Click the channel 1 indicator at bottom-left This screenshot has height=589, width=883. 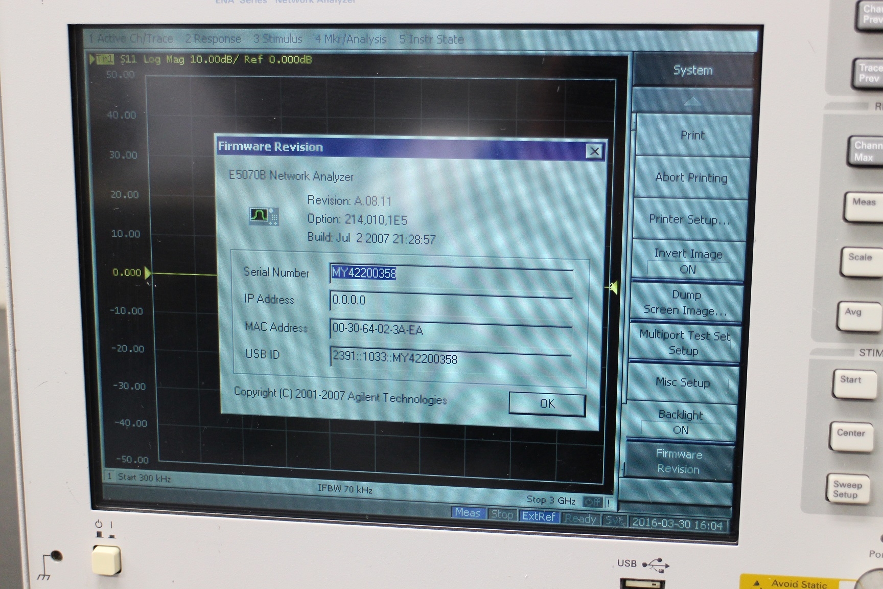tap(109, 477)
